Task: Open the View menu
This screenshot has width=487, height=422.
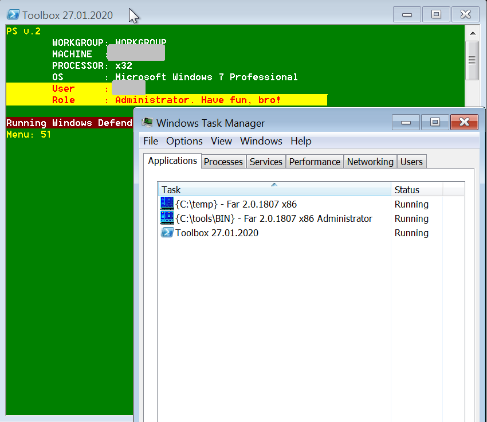Action: [221, 141]
